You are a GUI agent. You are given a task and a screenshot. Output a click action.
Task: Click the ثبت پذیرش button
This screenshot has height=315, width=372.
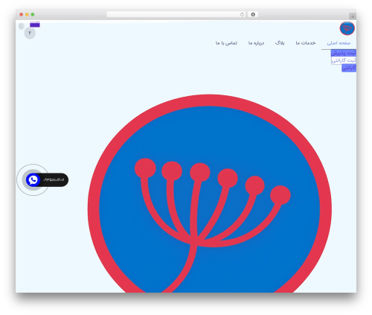tap(344, 53)
